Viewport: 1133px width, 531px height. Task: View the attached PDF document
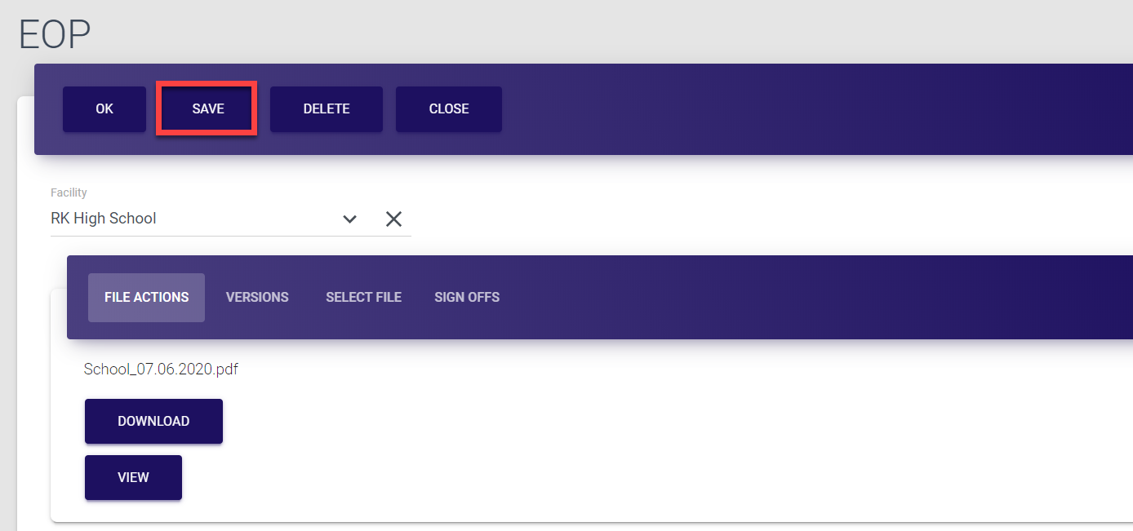133,477
